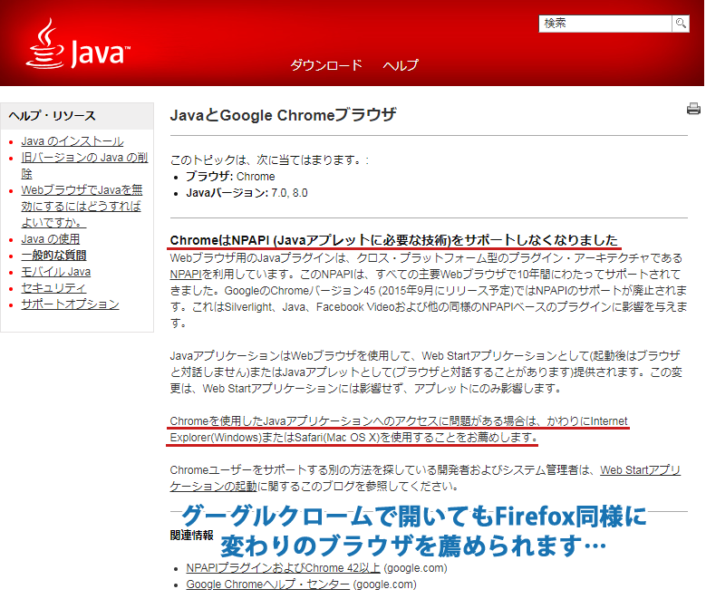Image resolution: width=706 pixels, height=599 pixels.
Task: Click the ChromeはNPAPI...サポートしなくなりました heading
Action: pyautogui.click(x=394, y=240)
